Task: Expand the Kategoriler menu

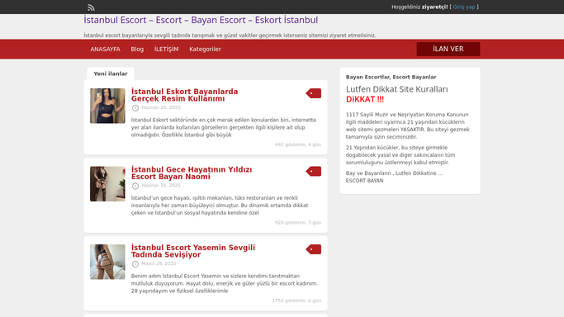Action: tap(205, 50)
